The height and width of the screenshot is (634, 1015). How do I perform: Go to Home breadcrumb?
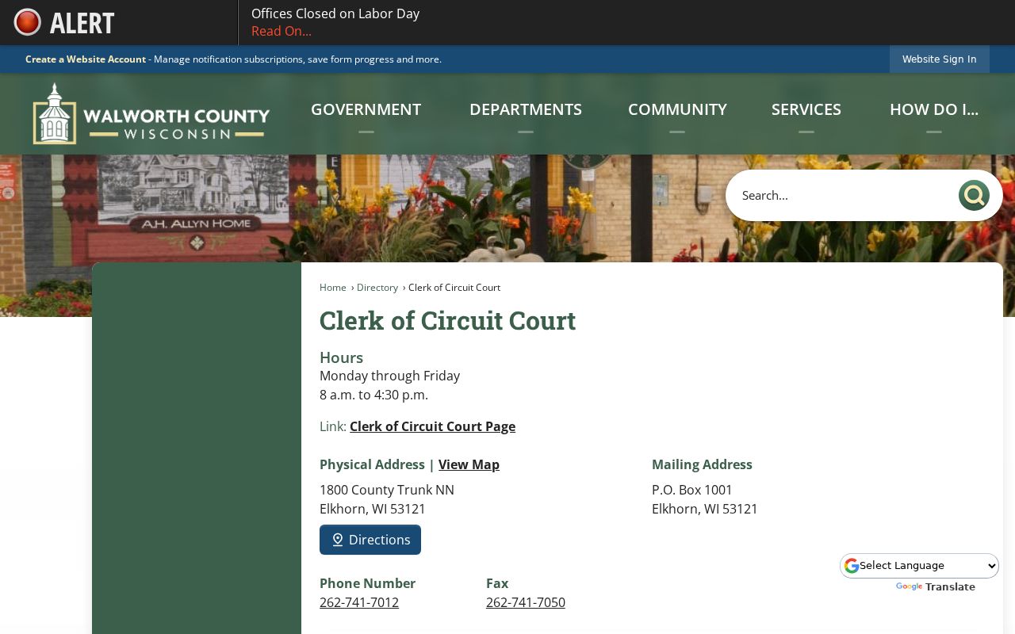point(333,288)
